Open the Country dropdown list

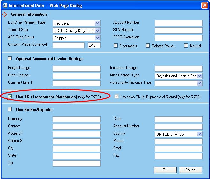pos(199,134)
